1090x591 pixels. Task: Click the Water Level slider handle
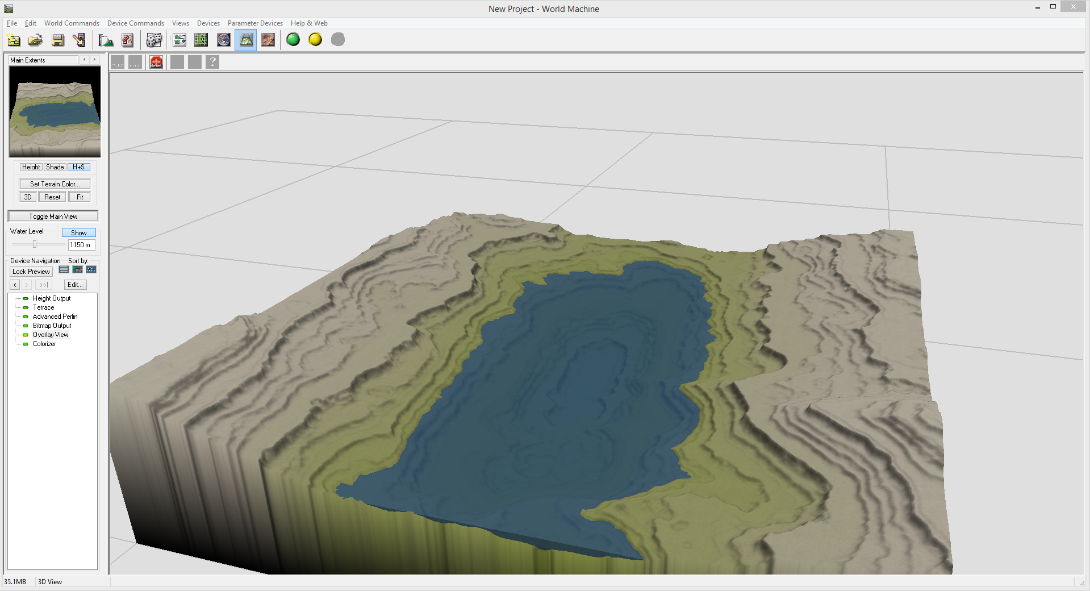pos(35,244)
